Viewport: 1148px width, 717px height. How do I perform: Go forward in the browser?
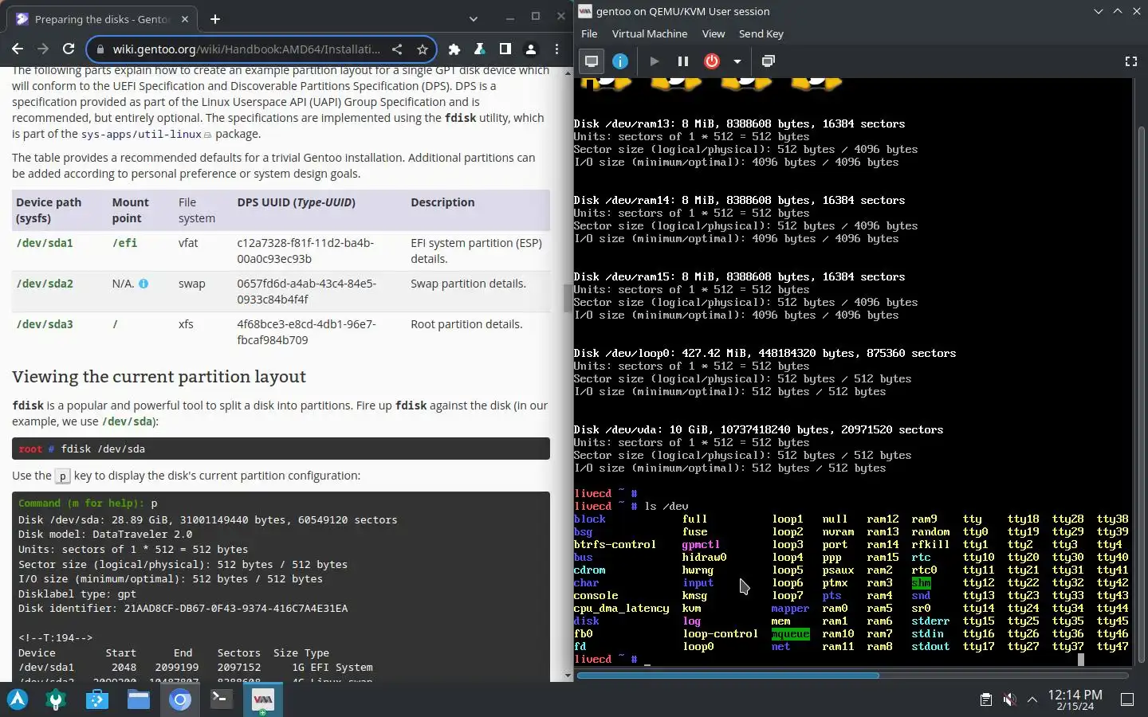click(x=43, y=49)
